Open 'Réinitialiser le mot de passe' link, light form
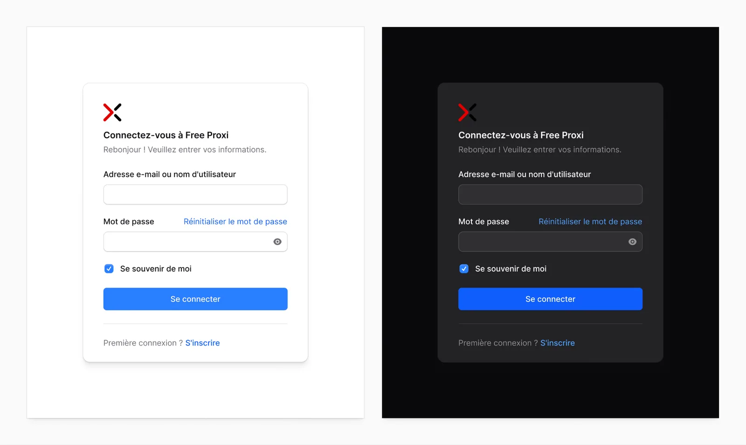This screenshot has width=746, height=445. point(235,222)
